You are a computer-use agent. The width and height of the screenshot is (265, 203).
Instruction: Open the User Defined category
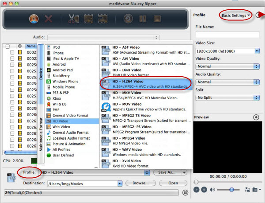tap(72, 155)
